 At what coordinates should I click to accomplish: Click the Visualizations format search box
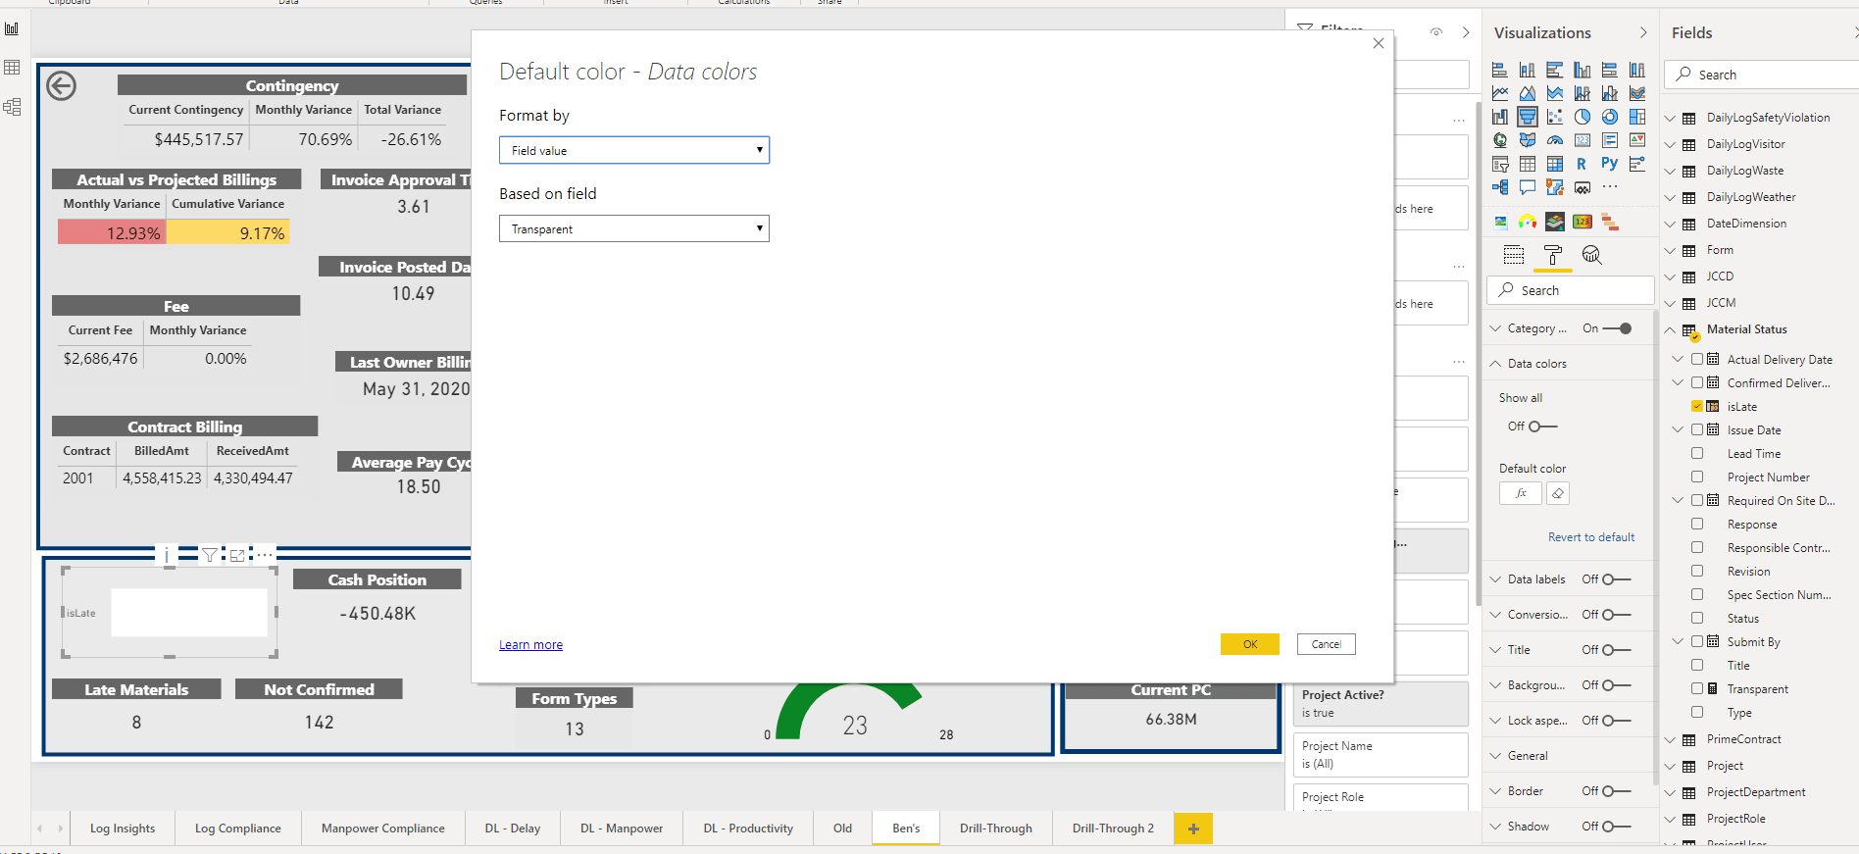pyautogui.click(x=1571, y=290)
